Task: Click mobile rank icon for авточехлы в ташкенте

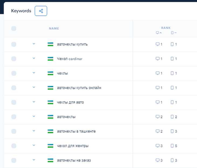Action: tap(172, 131)
